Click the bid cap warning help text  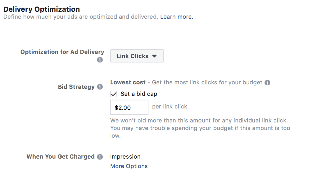200,128
